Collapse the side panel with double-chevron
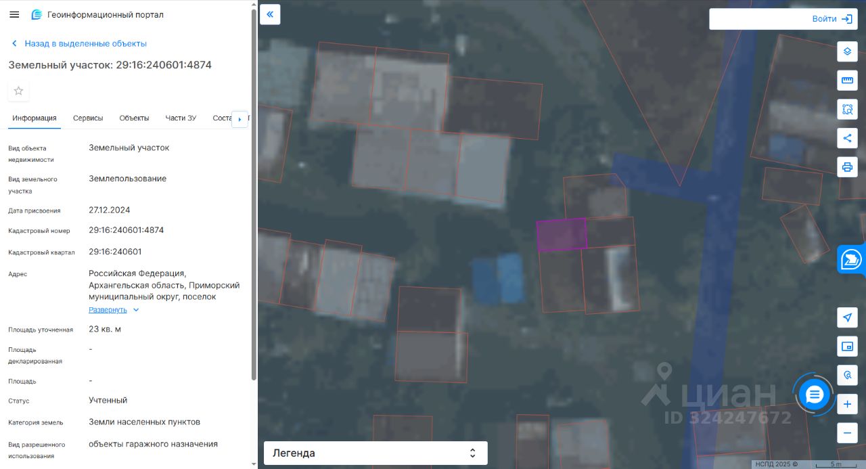This screenshot has width=866, height=469. pos(270,14)
